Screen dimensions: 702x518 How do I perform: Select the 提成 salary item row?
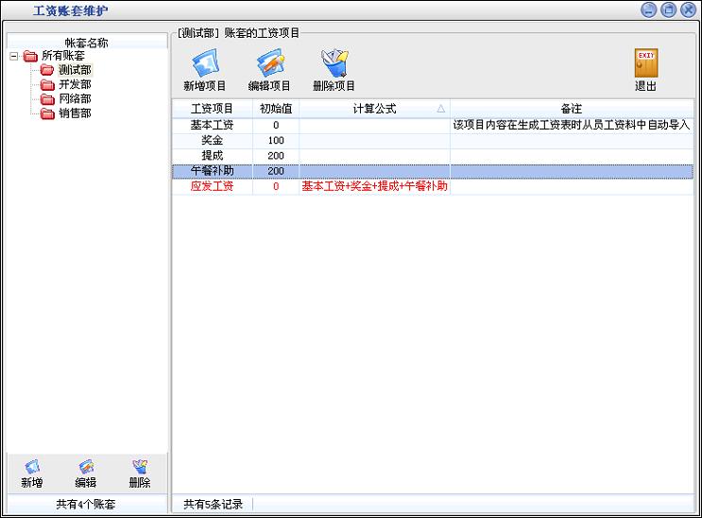(212, 155)
